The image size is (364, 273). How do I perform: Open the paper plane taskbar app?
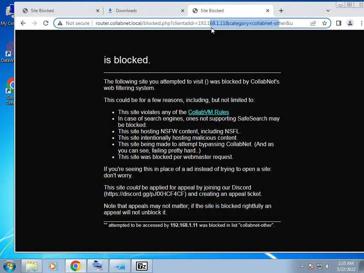click(119, 266)
